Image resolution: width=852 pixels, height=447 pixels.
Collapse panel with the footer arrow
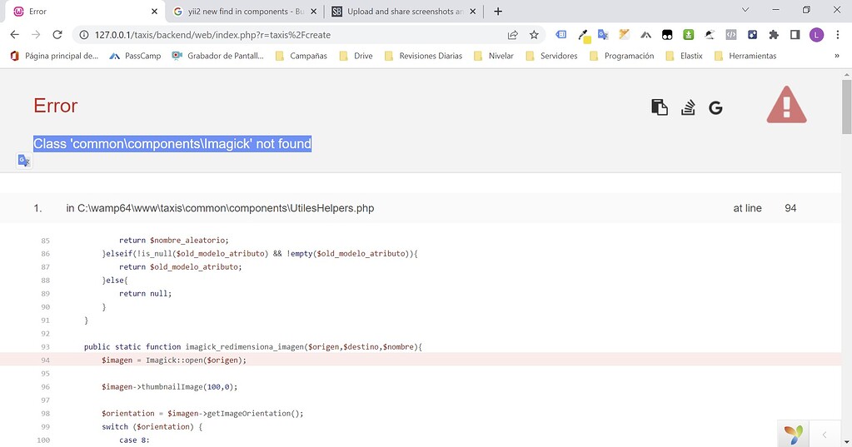(825, 435)
